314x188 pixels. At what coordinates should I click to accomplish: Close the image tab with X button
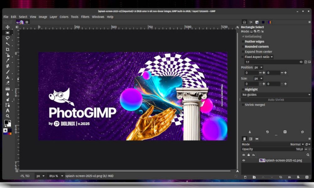[27, 22]
